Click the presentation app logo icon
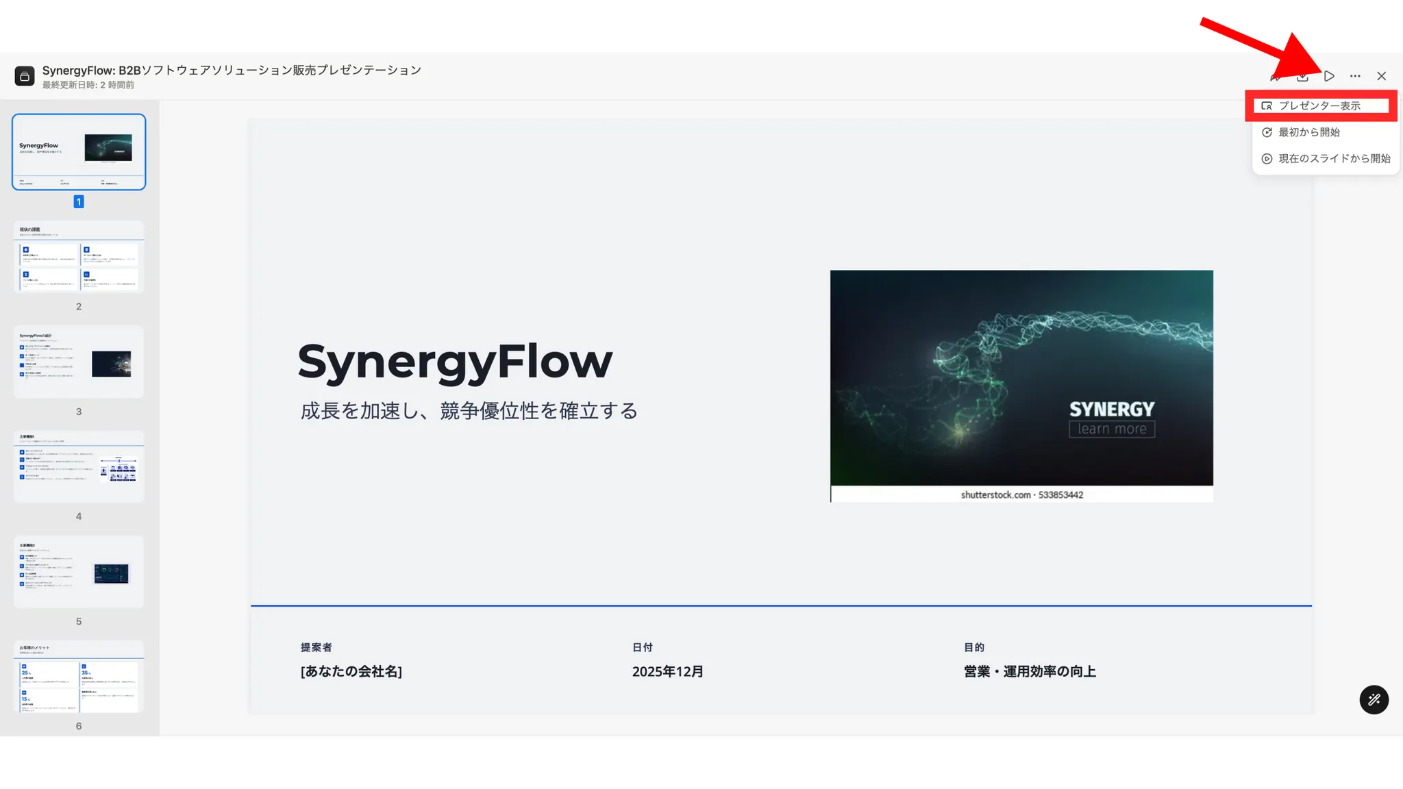1403x789 pixels. point(25,76)
